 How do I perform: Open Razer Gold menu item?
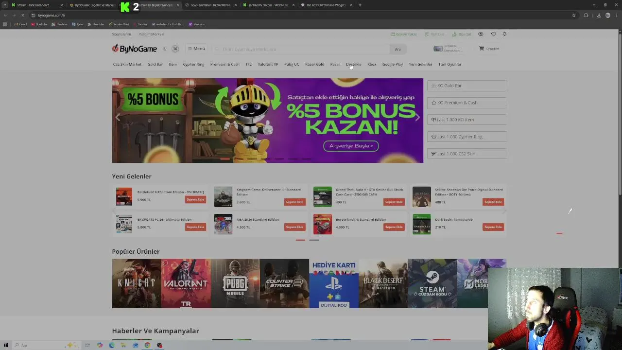pyautogui.click(x=314, y=64)
